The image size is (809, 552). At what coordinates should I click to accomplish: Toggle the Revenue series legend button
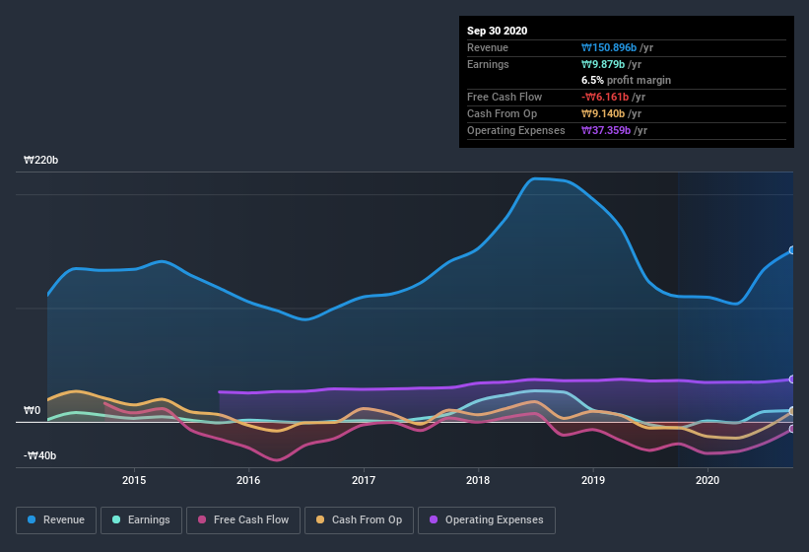(x=57, y=519)
